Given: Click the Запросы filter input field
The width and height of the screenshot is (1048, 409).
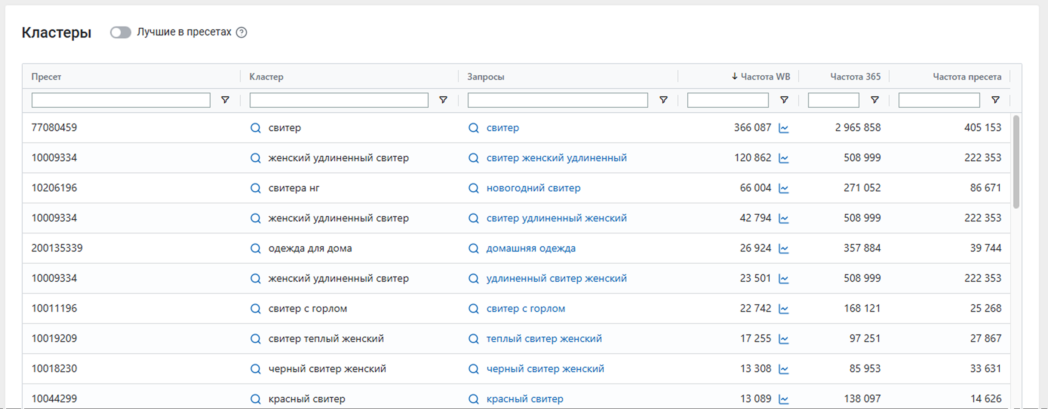Looking at the screenshot, I should (557, 100).
